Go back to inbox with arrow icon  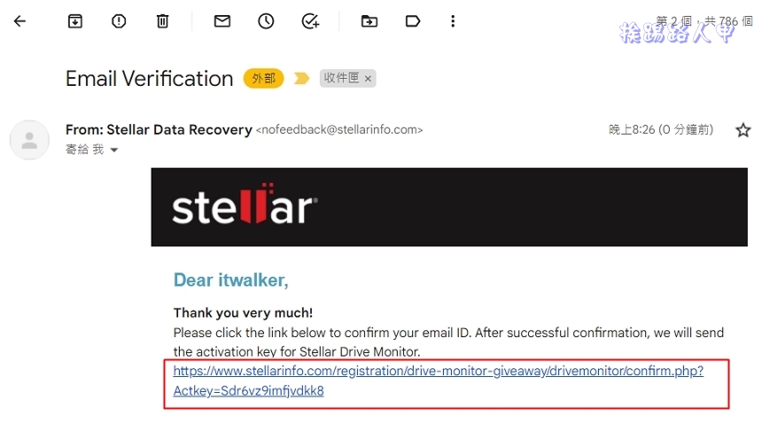19,21
